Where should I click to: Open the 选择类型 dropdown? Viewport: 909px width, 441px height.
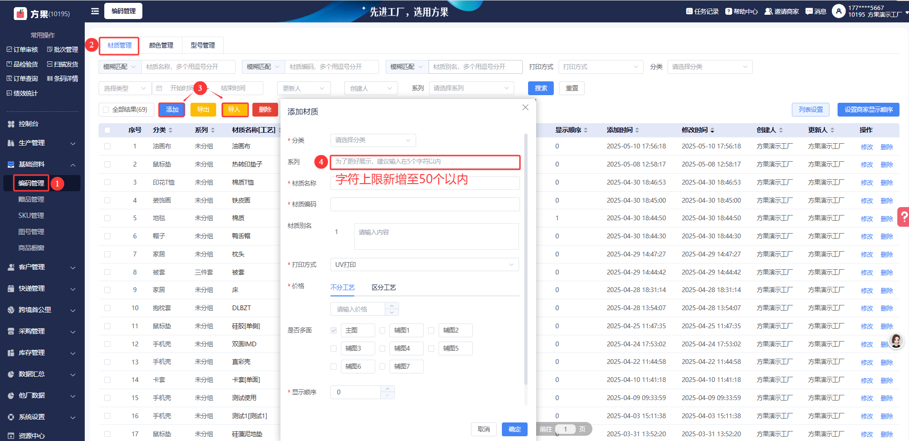click(125, 88)
